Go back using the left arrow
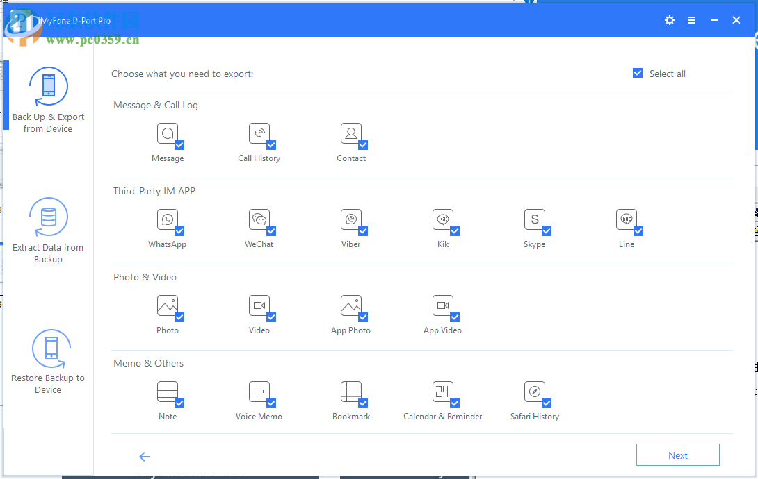Image resolution: width=758 pixels, height=479 pixels. pyautogui.click(x=145, y=456)
